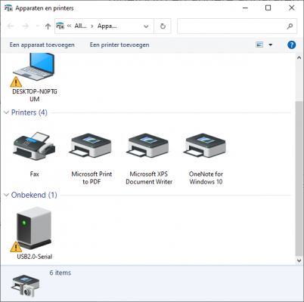The width and height of the screenshot is (304, 302).
Task: Click the search magnifier icon
Action: click(290, 26)
